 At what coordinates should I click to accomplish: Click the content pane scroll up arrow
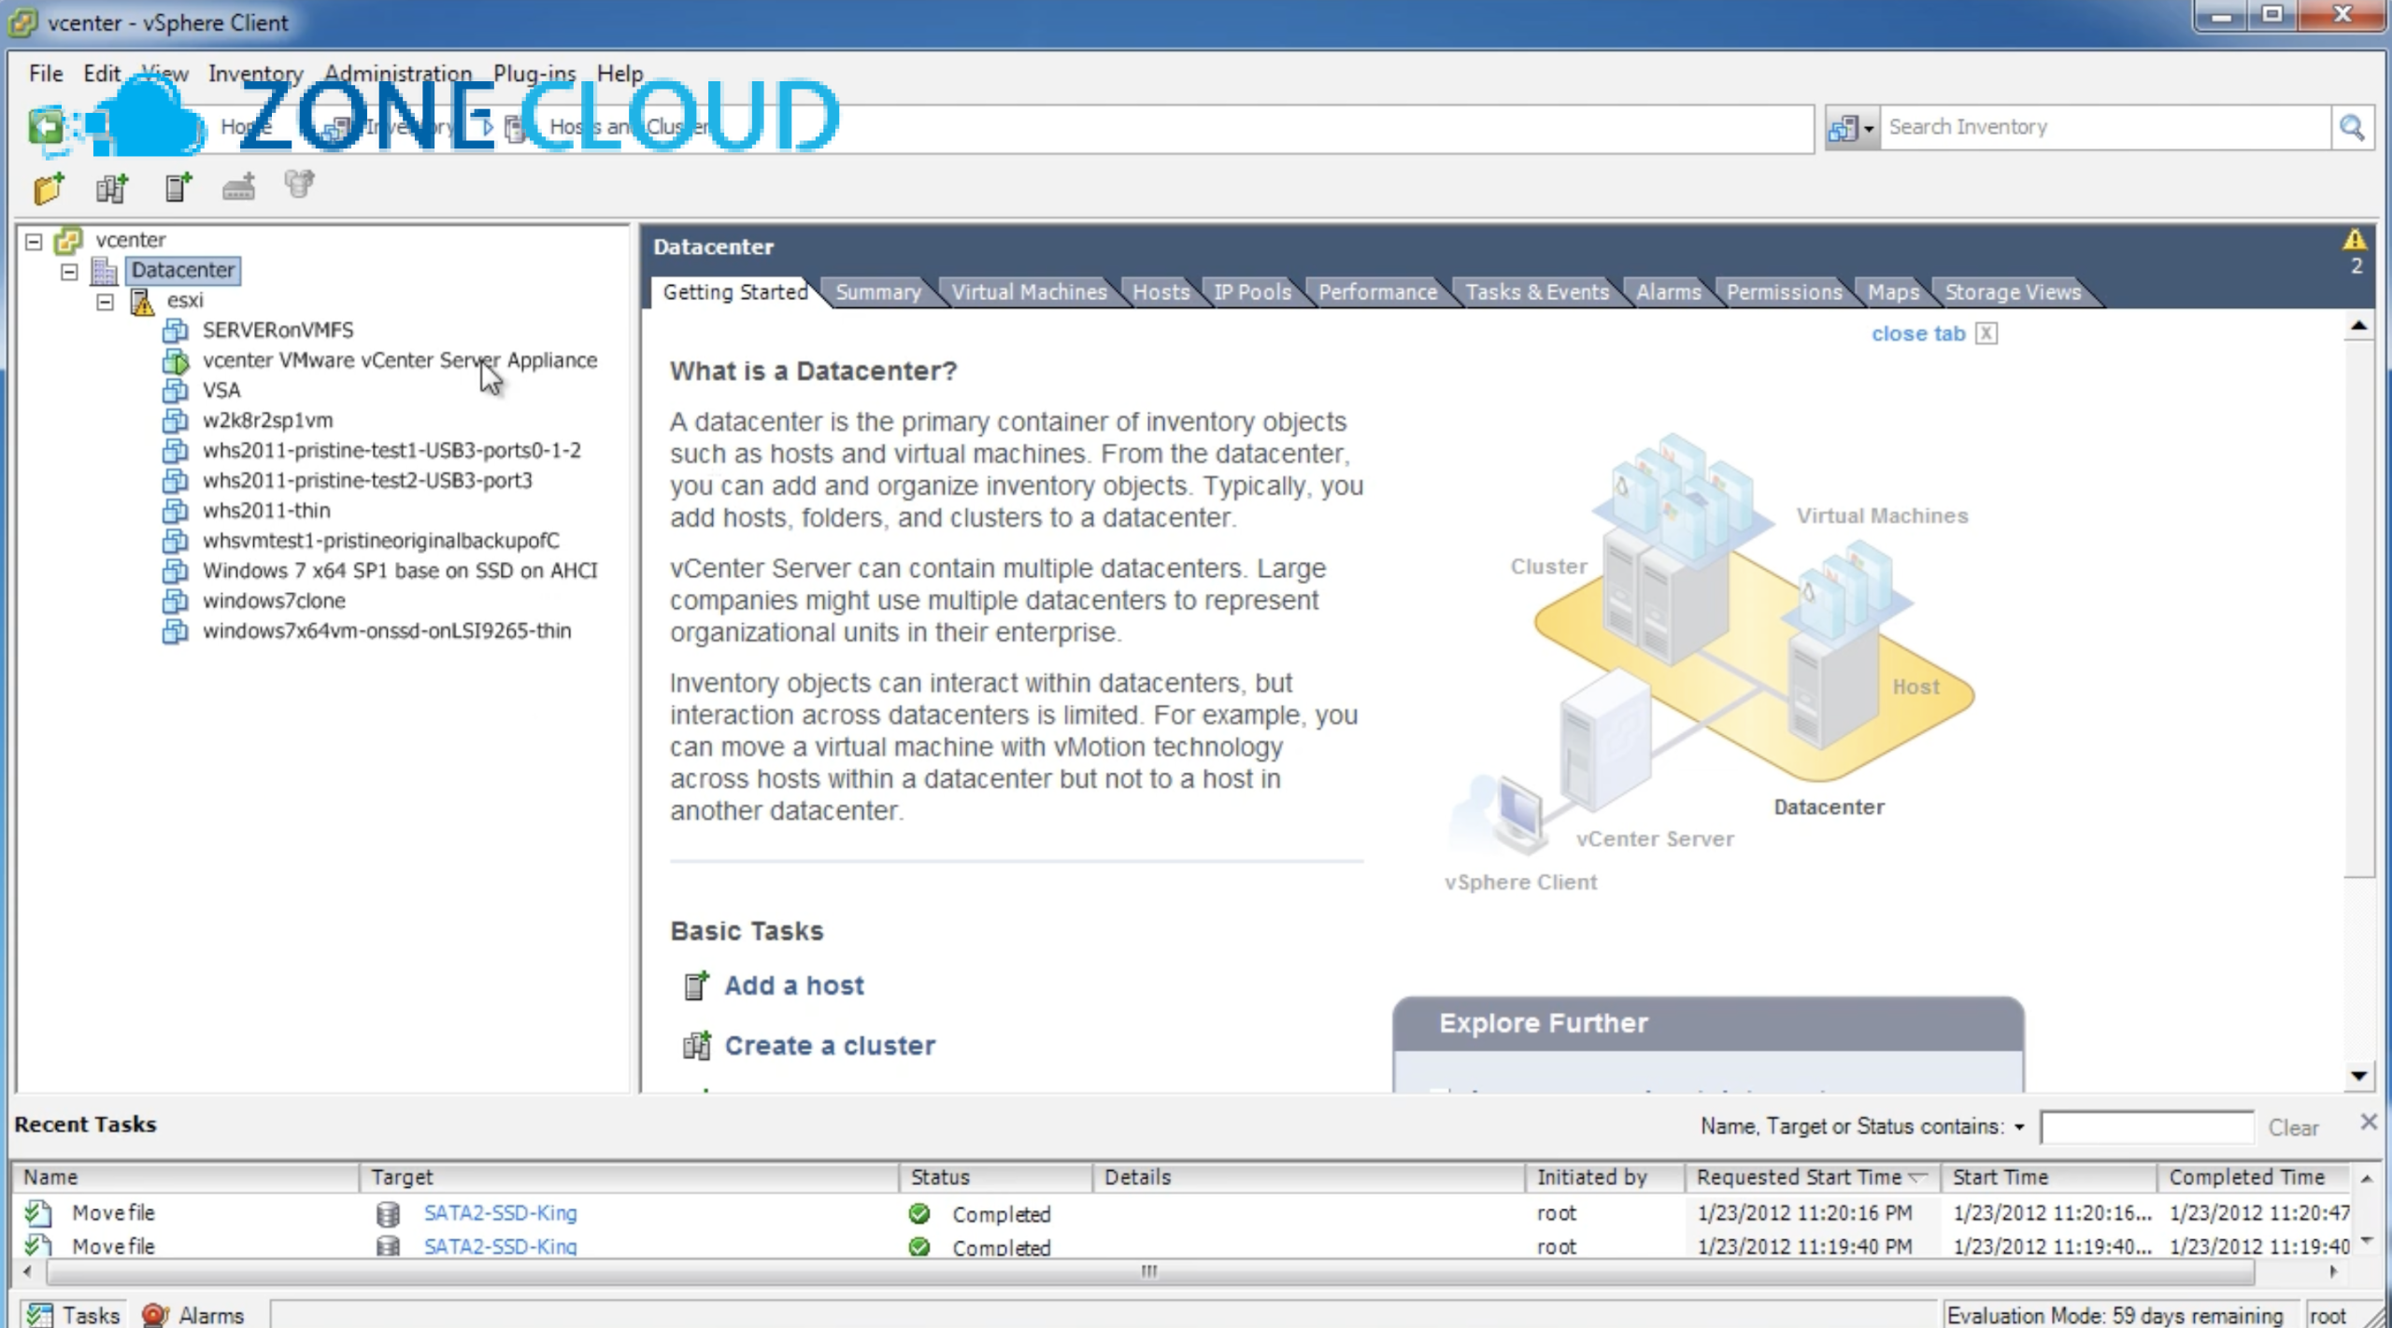(x=2358, y=326)
